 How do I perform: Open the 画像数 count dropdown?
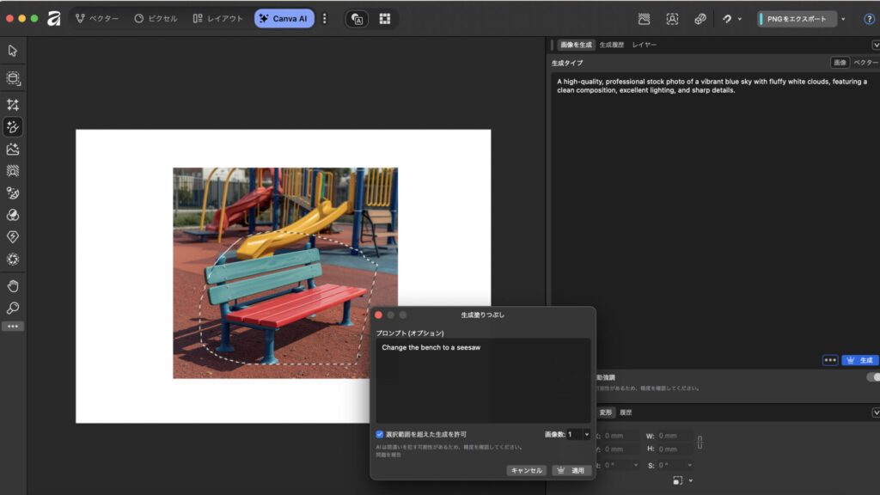(x=587, y=435)
